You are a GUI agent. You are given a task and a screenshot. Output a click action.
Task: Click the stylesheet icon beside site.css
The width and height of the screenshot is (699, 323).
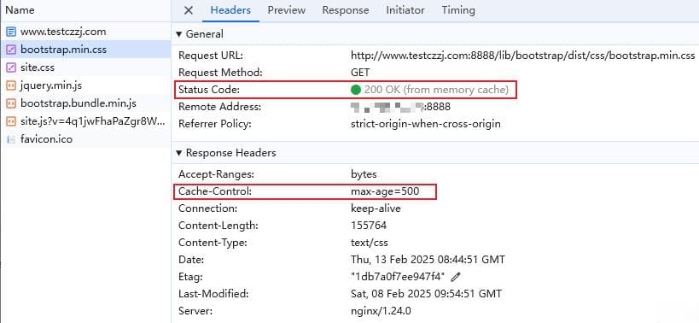[12, 68]
